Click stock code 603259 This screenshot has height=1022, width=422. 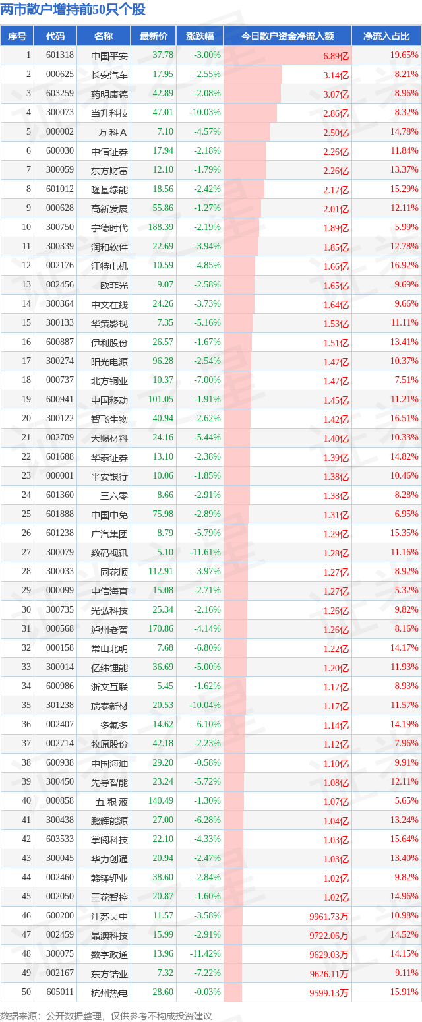pyautogui.click(x=59, y=94)
